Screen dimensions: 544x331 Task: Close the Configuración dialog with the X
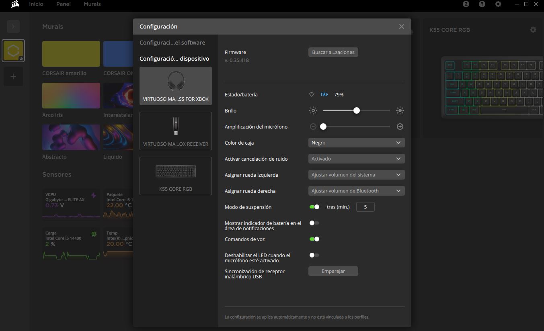402,27
